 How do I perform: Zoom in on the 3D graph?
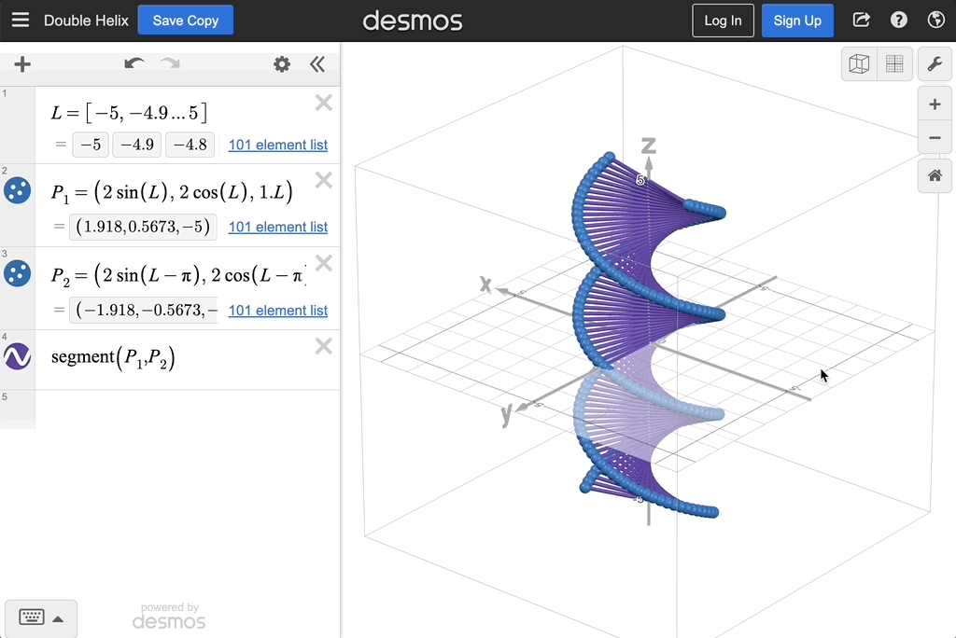click(x=935, y=104)
